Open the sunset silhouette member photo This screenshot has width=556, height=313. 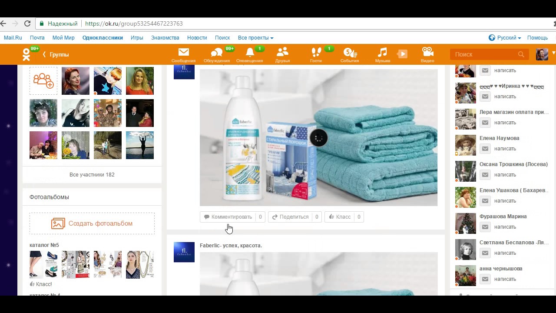coord(140,145)
